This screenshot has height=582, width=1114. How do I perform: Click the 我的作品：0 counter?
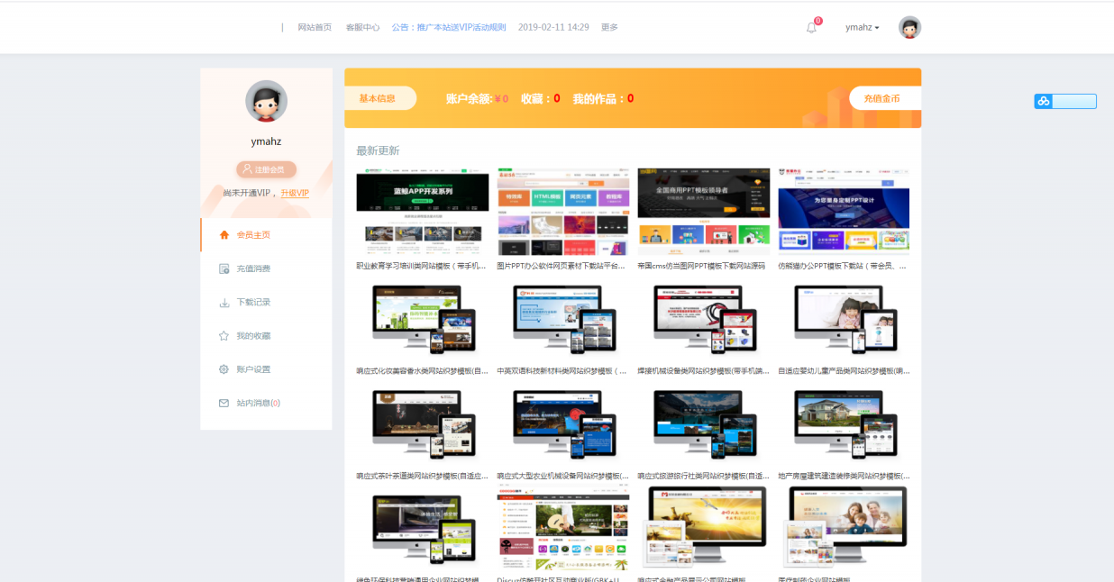tap(603, 98)
